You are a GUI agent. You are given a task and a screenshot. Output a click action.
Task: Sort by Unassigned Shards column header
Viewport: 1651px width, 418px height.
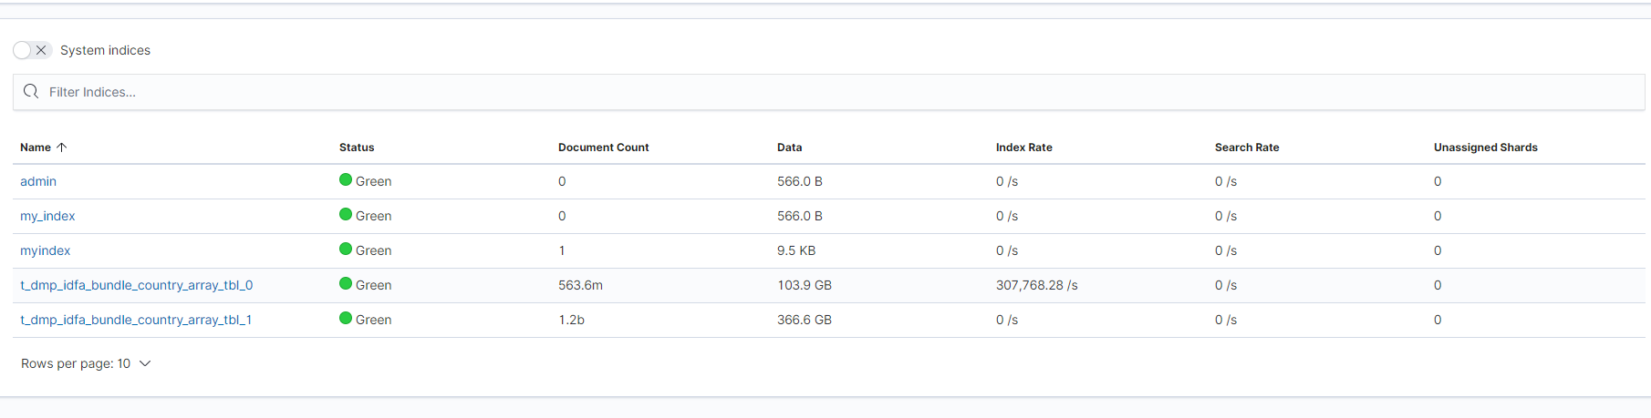coord(1486,148)
